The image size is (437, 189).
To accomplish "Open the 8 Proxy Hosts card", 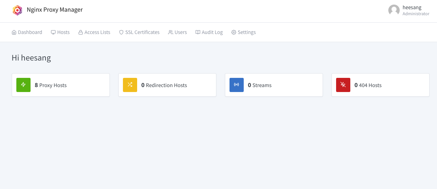I will tap(61, 85).
